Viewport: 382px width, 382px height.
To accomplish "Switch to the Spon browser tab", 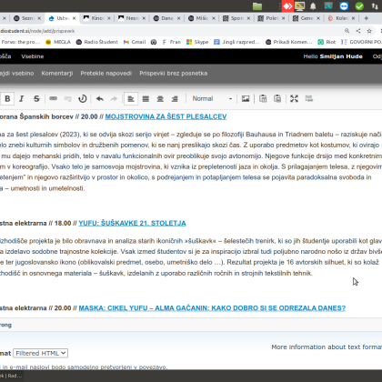I will point(236,18).
